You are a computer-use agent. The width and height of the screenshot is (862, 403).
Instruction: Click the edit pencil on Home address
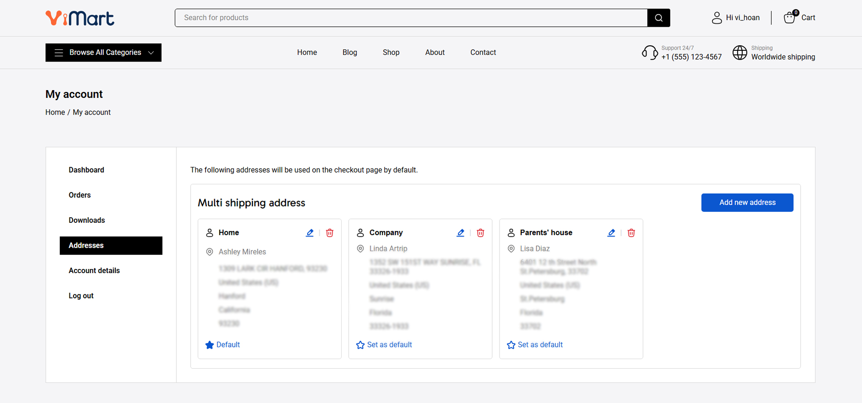coord(310,233)
